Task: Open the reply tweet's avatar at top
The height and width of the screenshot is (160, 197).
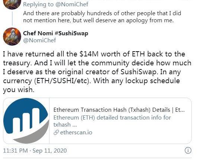Action: click(x=12, y=4)
